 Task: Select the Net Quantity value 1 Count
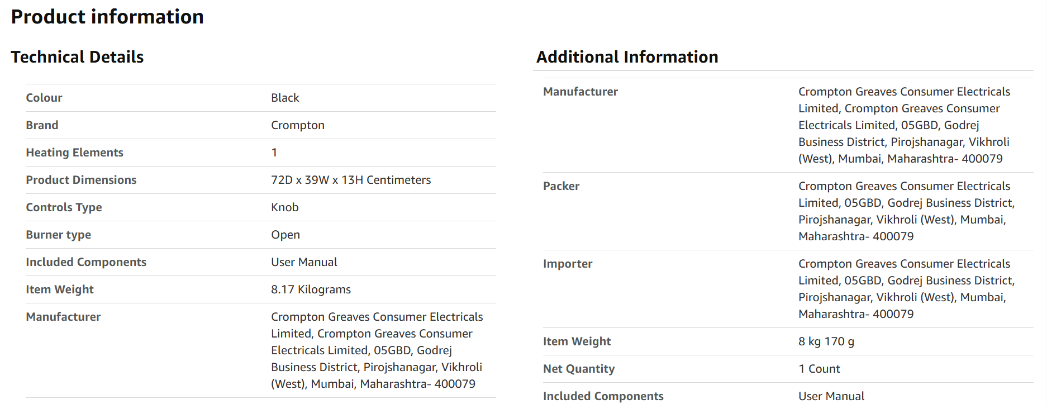click(x=820, y=369)
